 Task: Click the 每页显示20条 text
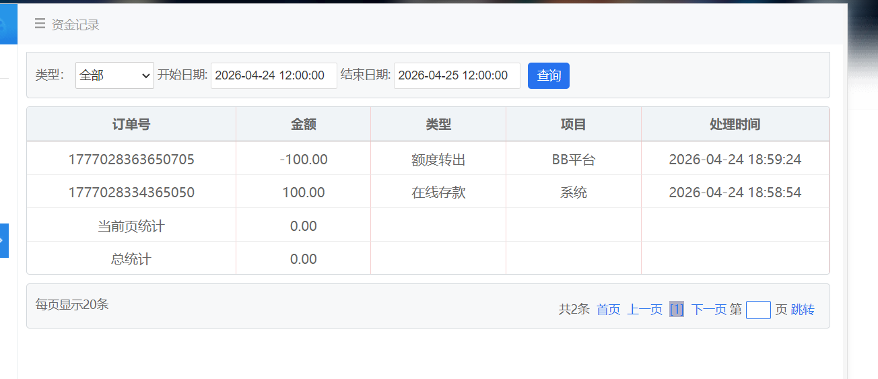pos(72,304)
